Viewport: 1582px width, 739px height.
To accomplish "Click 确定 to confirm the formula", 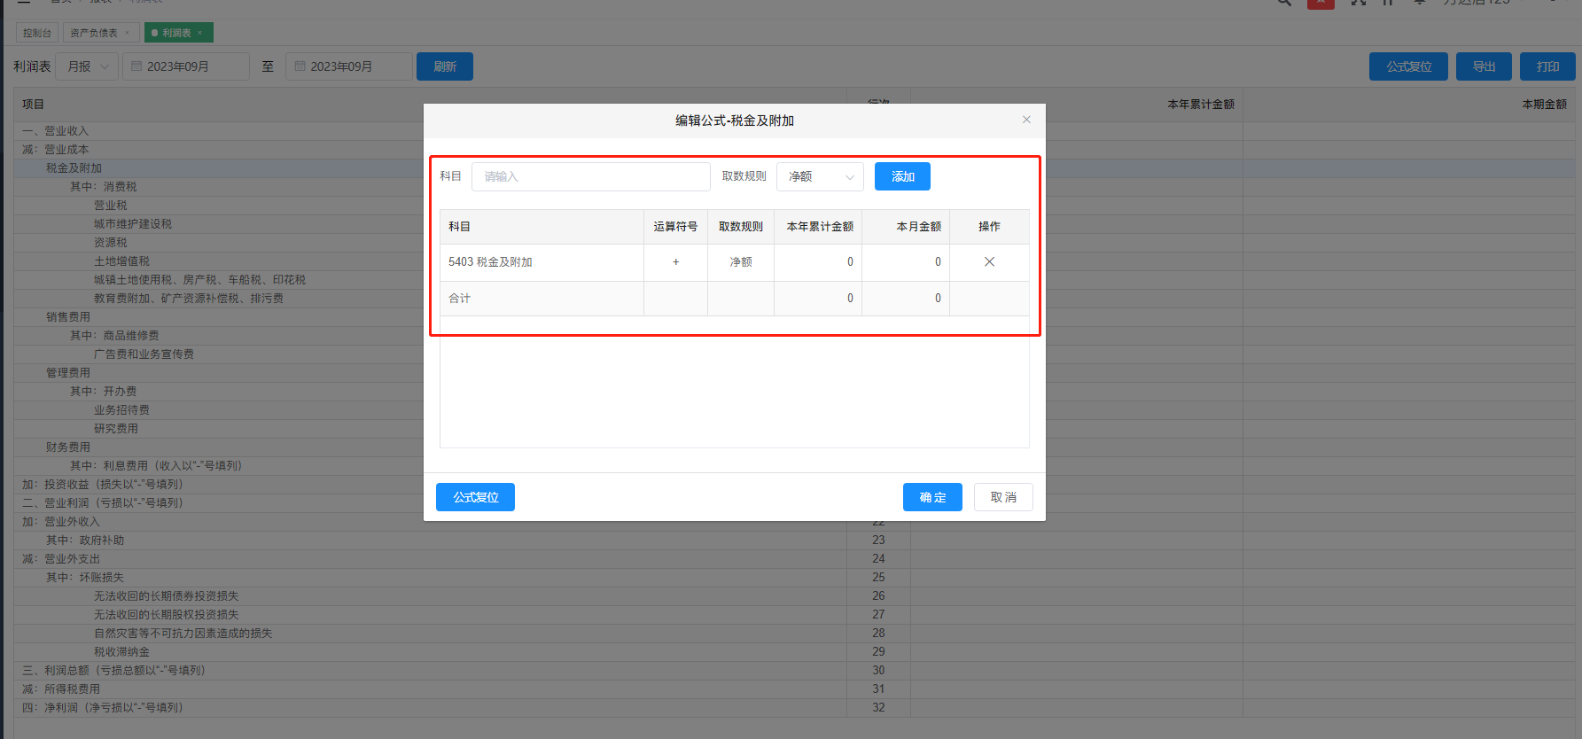I will click(x=932, y=497).
